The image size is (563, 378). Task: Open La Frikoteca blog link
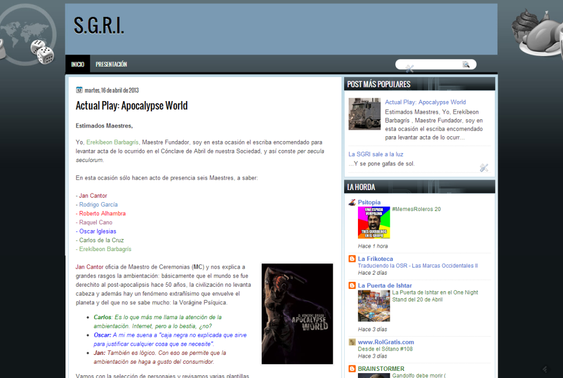(x=375, y=259)
